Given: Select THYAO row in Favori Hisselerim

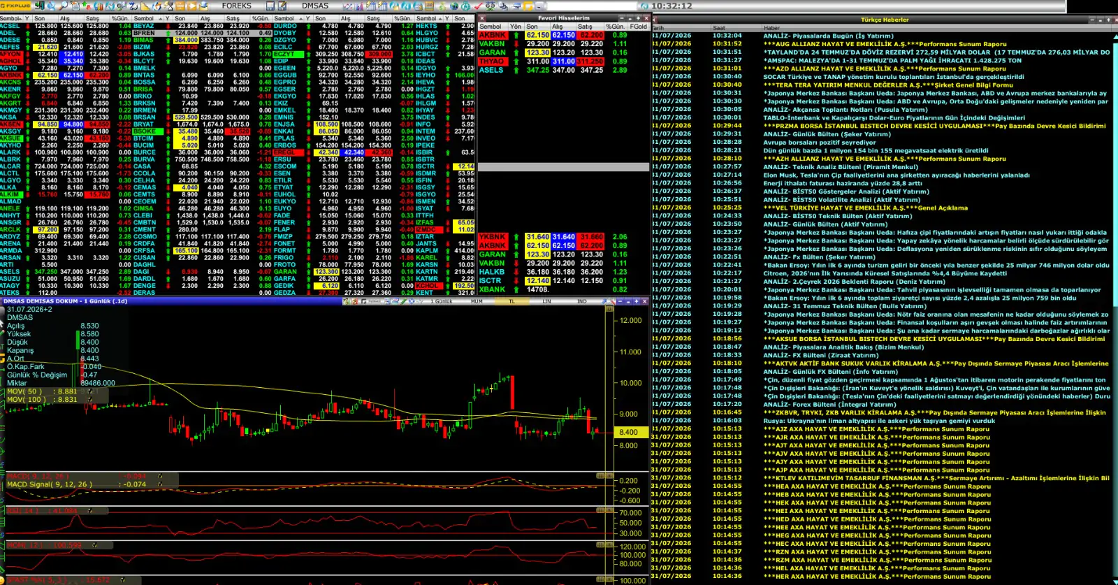Looking at the screenshot, I should click(x=563, y=62).
